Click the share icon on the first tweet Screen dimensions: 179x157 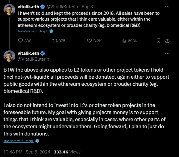[x=167, y=41]
